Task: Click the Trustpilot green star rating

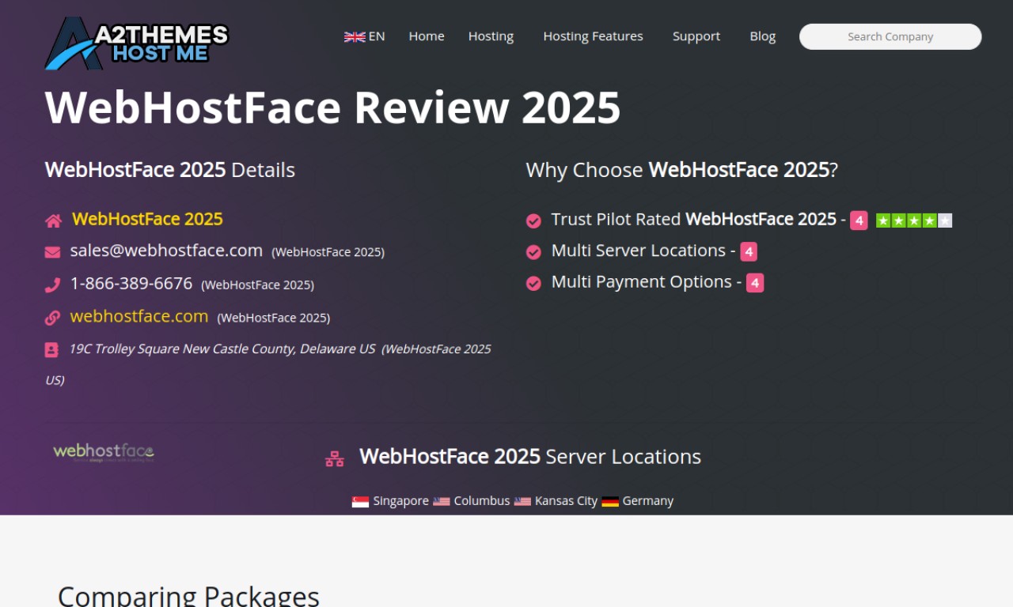Action: (914, 221)
